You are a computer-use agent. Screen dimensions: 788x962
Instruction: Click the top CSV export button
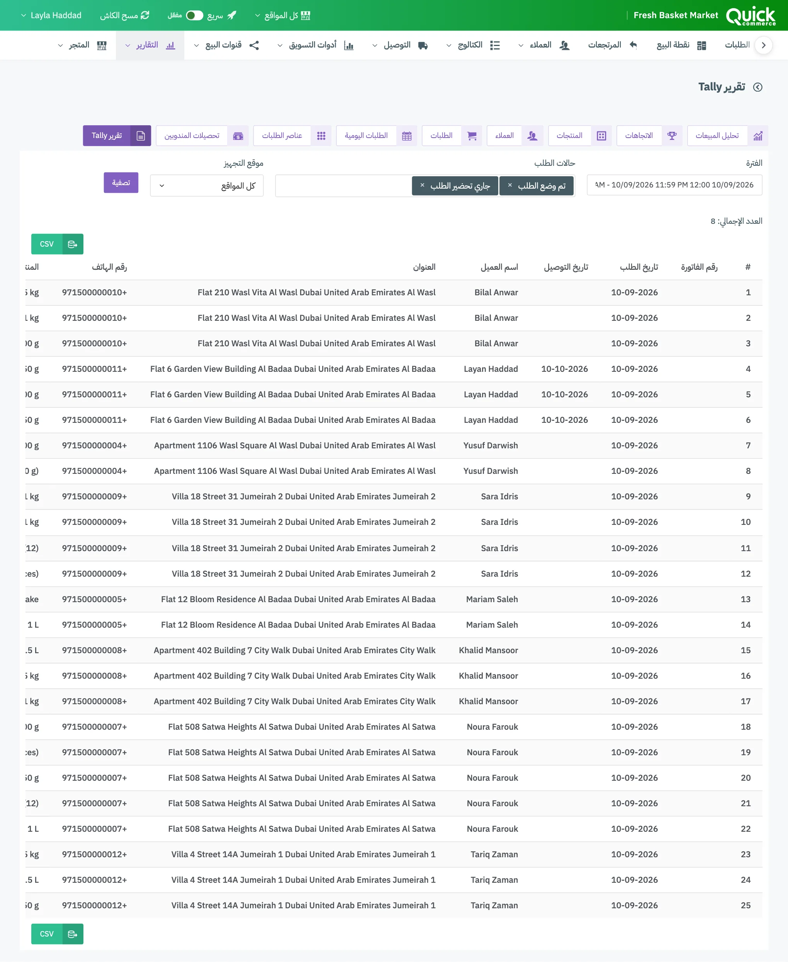tap(57, 244)
